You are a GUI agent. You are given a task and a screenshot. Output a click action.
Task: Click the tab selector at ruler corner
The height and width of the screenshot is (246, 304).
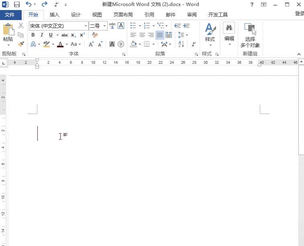point(4,63)
